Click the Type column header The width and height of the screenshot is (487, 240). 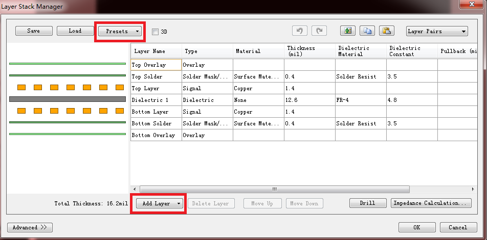click(207, 51)
